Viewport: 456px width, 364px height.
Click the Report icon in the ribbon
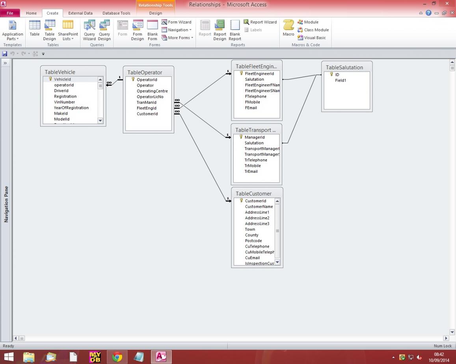pyautogui.click(x=205, y=28)
